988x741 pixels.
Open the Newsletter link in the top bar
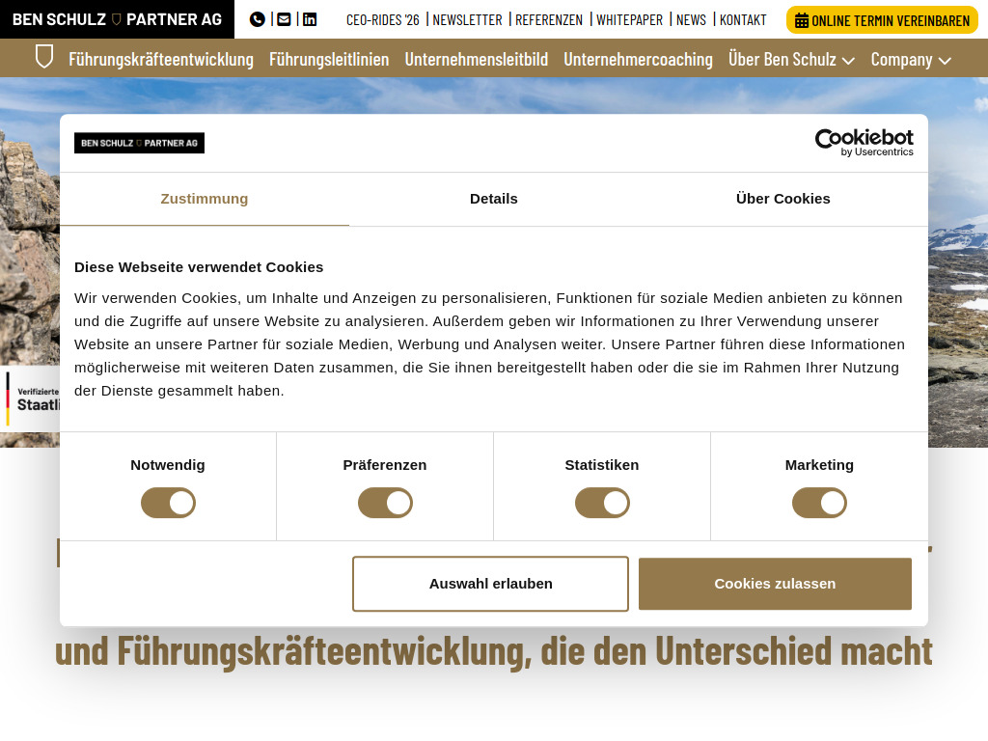pyautogui.click(x=469, y=18)
